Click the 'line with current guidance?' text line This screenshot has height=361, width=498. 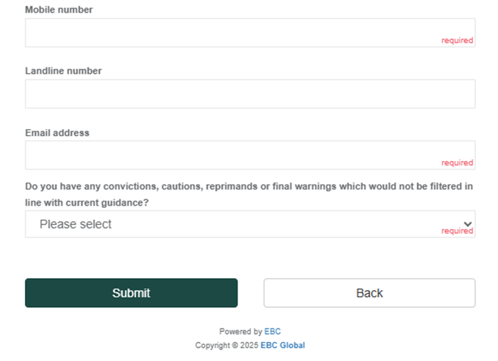[x=87, y=202]
